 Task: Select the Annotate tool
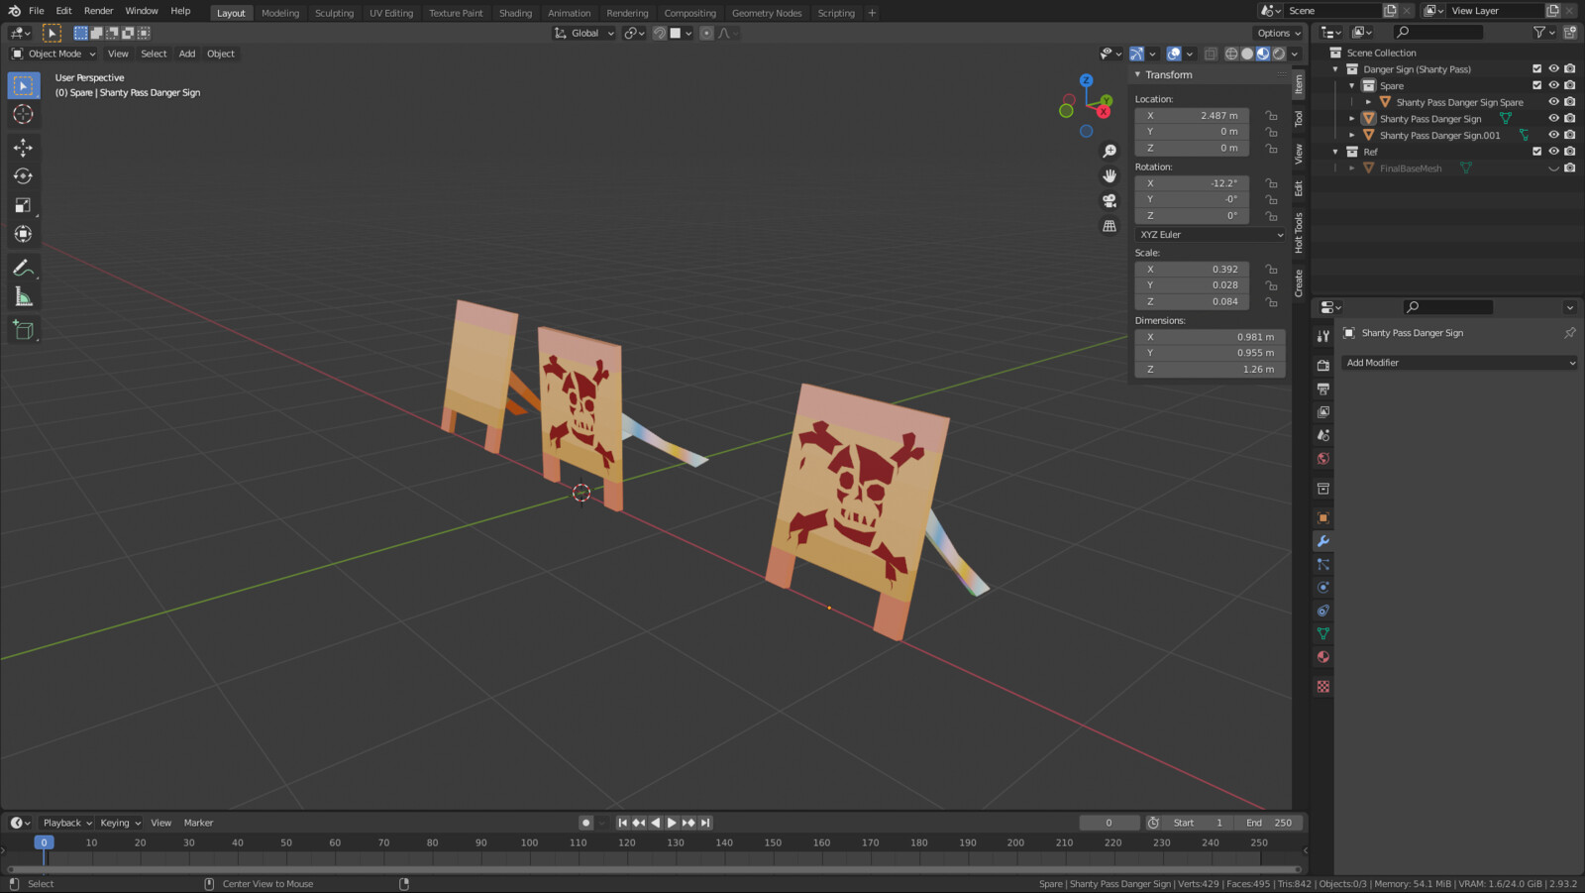pyautogui.click(x=23, y=268)
